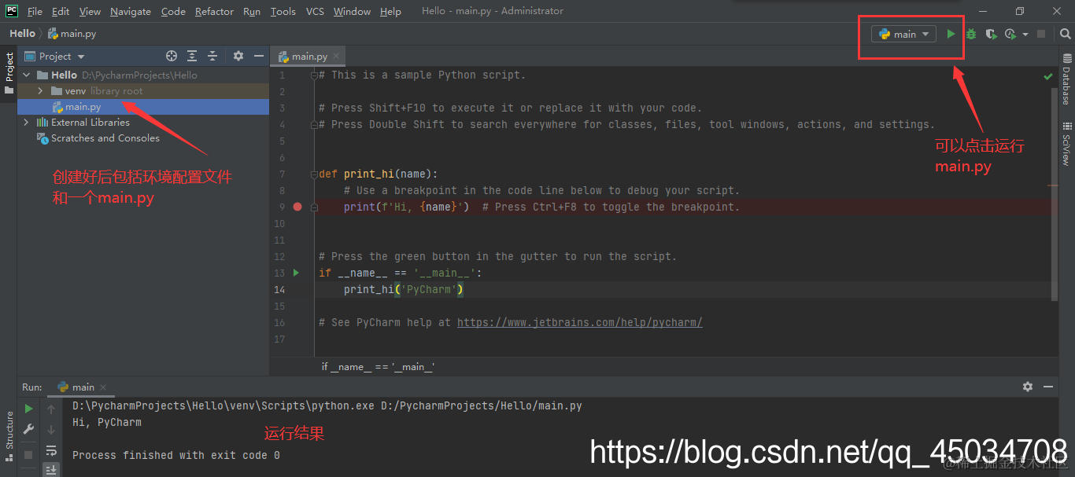The height and width of the screenshot is (477, 1075).
Task: Hide the Run panel with its minus icon
Action: pyautogui.click(x=1047, y=387)
